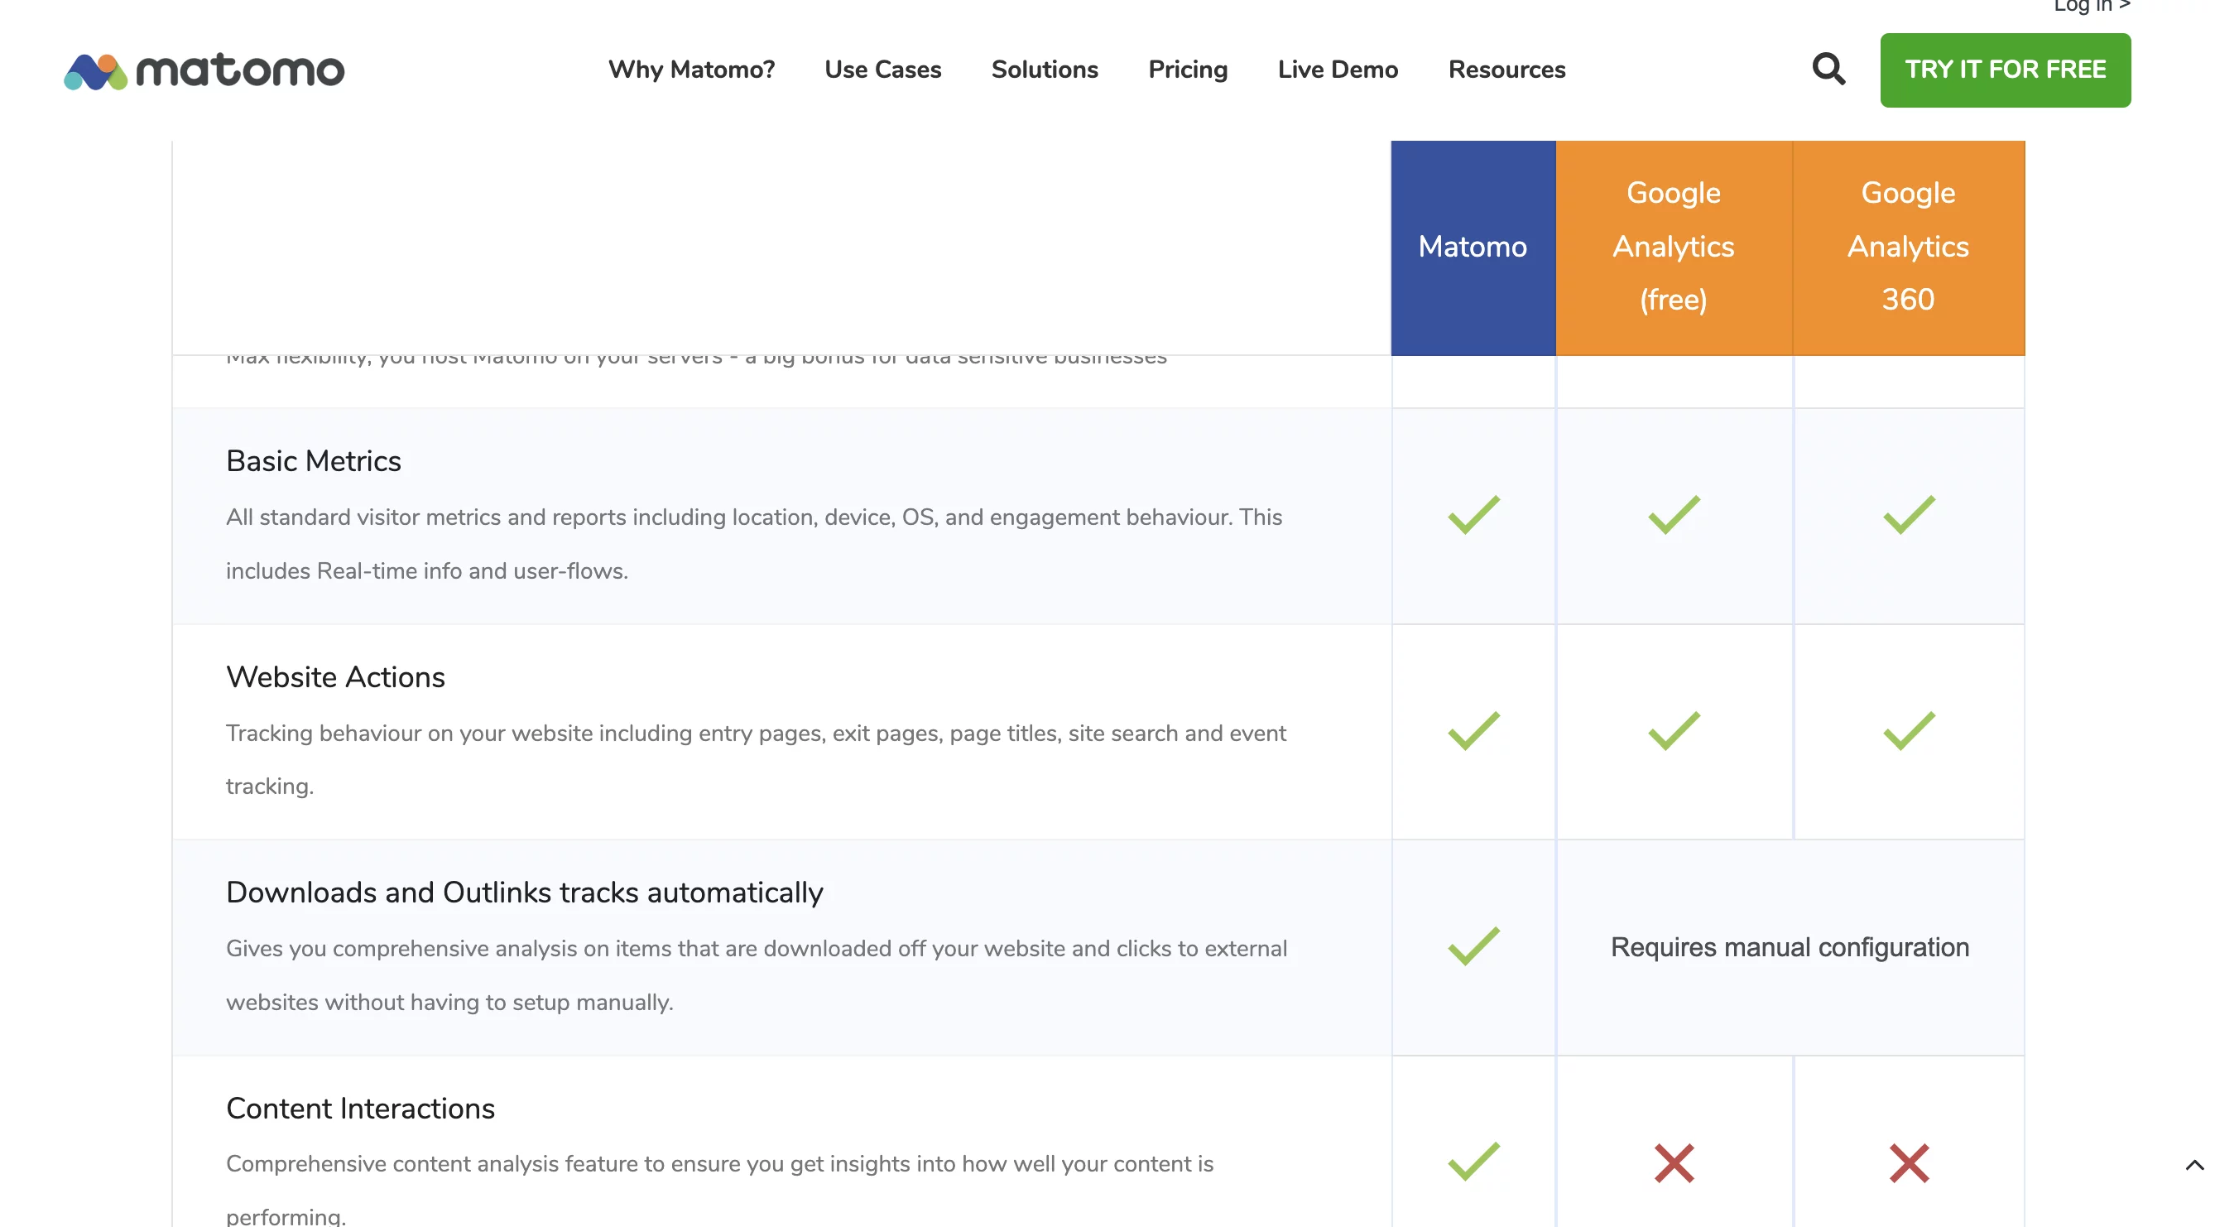The image size is (2215, 1227).
Task: Click Matomo's checkmark in the Basic Metrics row
Action: [x=1473, y=515]
